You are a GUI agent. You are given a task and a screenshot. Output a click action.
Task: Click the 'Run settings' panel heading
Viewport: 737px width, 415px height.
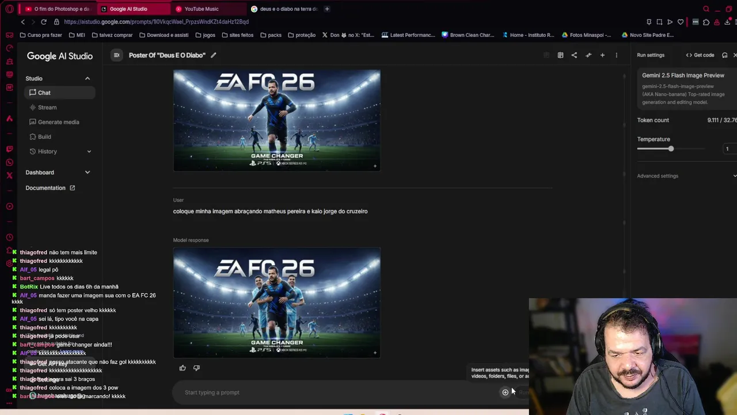[651, 55]
